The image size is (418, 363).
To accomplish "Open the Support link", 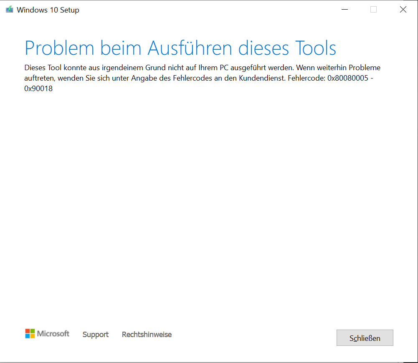I will point(96,335).
